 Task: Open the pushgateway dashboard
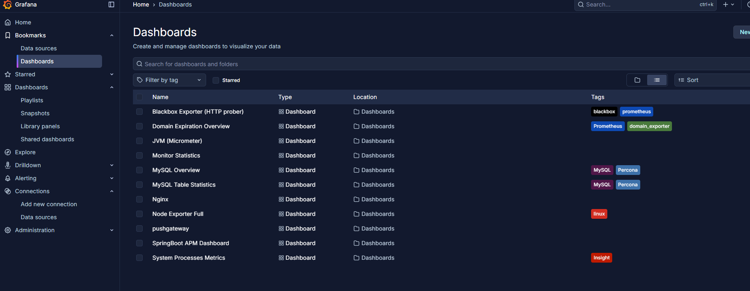[171, 228]
